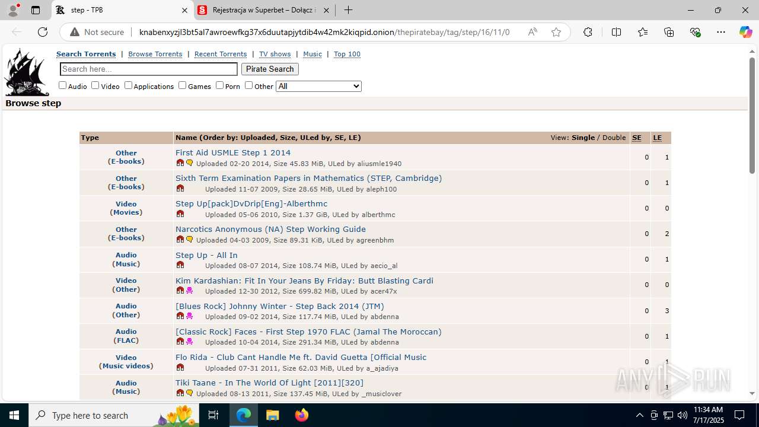Click pink skull icon on Johnny Winter row
This screenshot has height=427, width=759.
pos(190,316)
